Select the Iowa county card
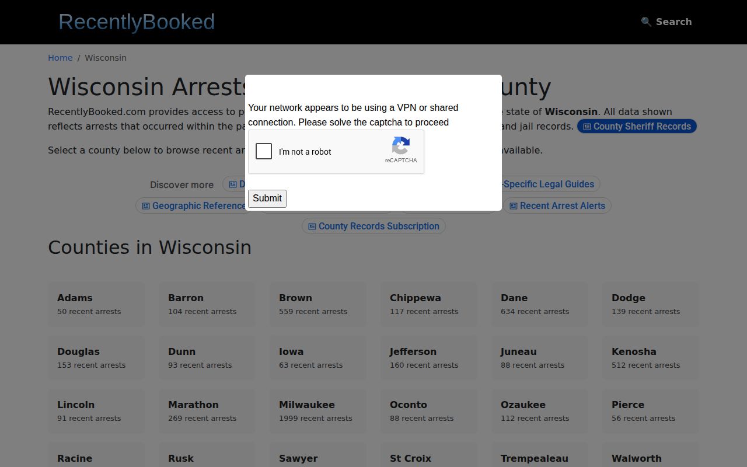 coord(318,358)
